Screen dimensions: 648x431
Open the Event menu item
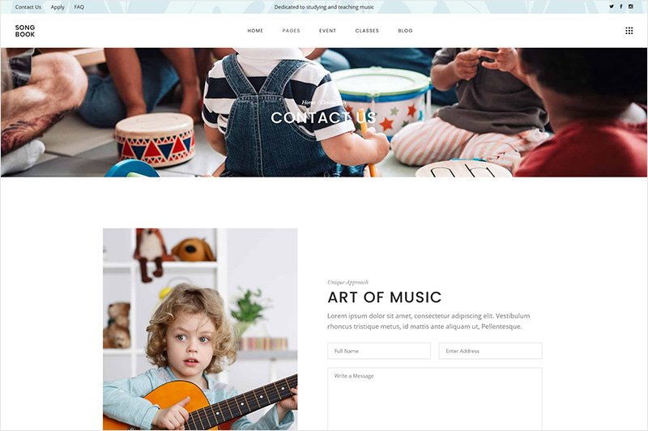327,31
